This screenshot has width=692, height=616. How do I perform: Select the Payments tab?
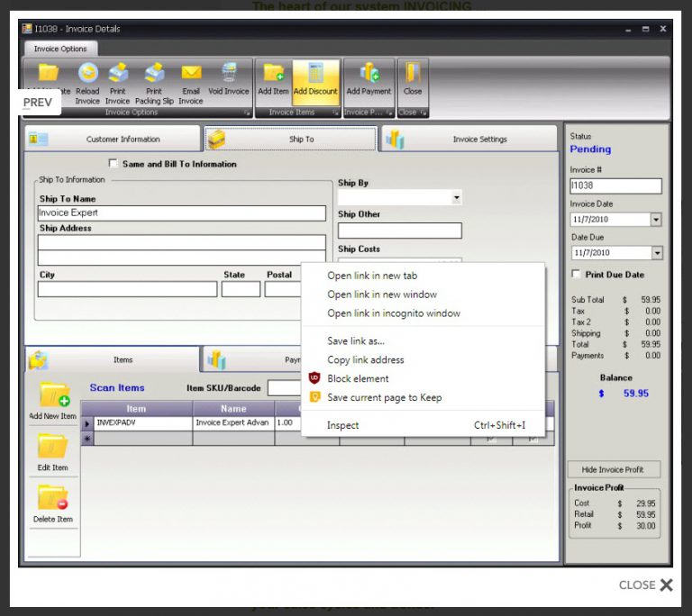click(252, 359)
